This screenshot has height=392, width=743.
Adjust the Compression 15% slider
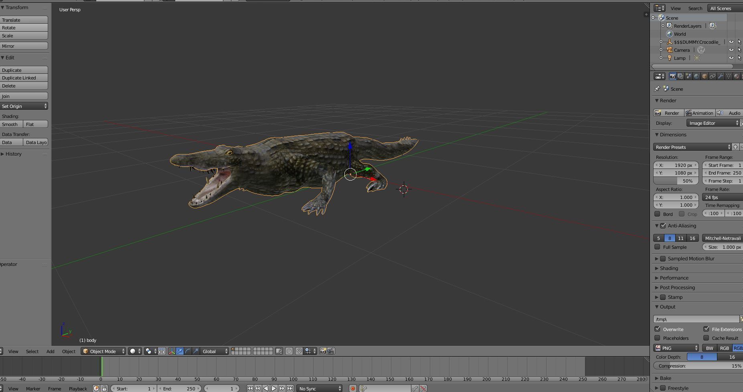(698, 366)
